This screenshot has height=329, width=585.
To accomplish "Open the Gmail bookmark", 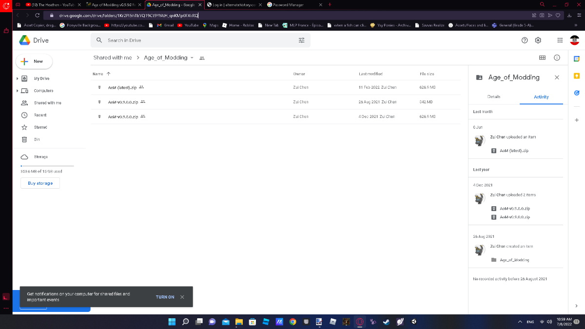I will click(165, 25).
